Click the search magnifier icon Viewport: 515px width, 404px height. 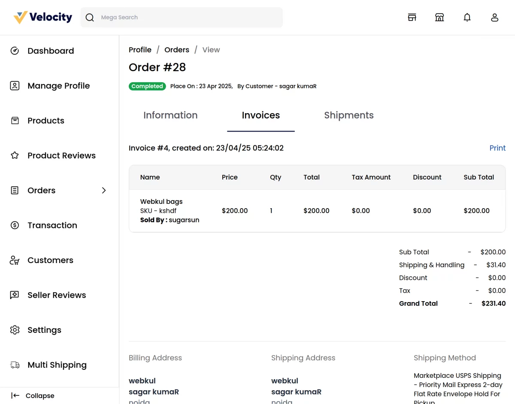click(90, 17)
